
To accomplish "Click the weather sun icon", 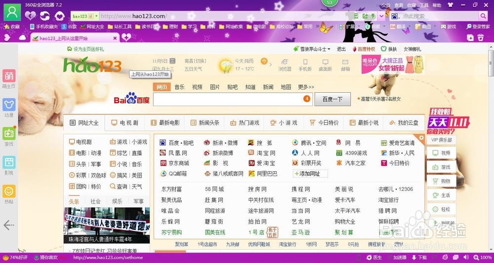I will click(x=226, y=66).
